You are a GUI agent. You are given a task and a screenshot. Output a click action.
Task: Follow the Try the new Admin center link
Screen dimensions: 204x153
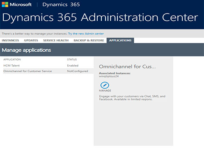click(x=86, y=34)
